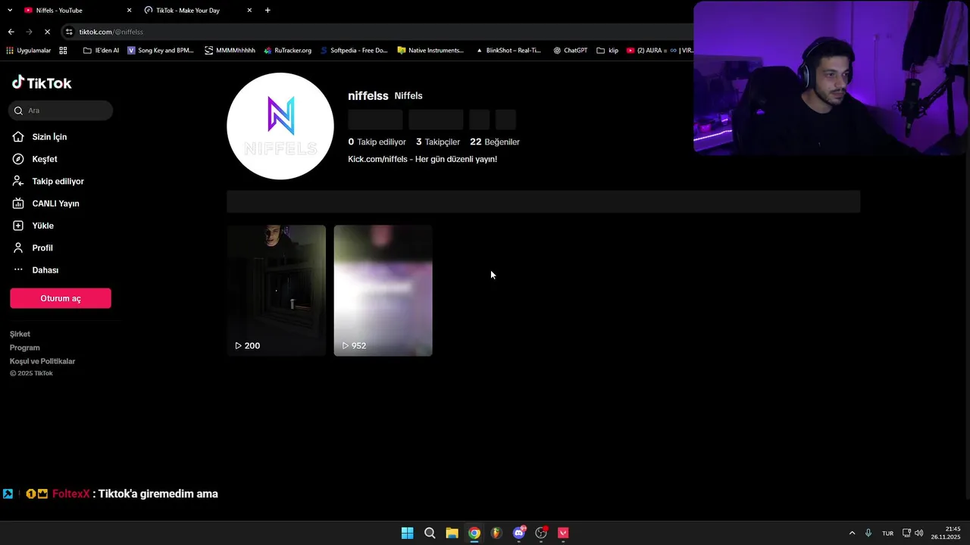Open a new browser tab
Viewport: 970px width, 545px height.
pyautogui.click(x=268, y=11)
